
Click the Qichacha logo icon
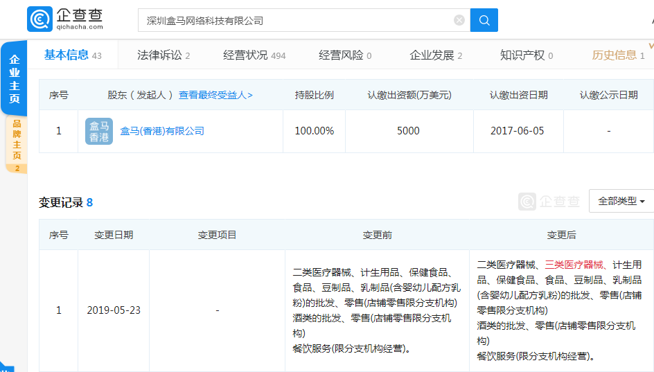click(x=39, y=19)
